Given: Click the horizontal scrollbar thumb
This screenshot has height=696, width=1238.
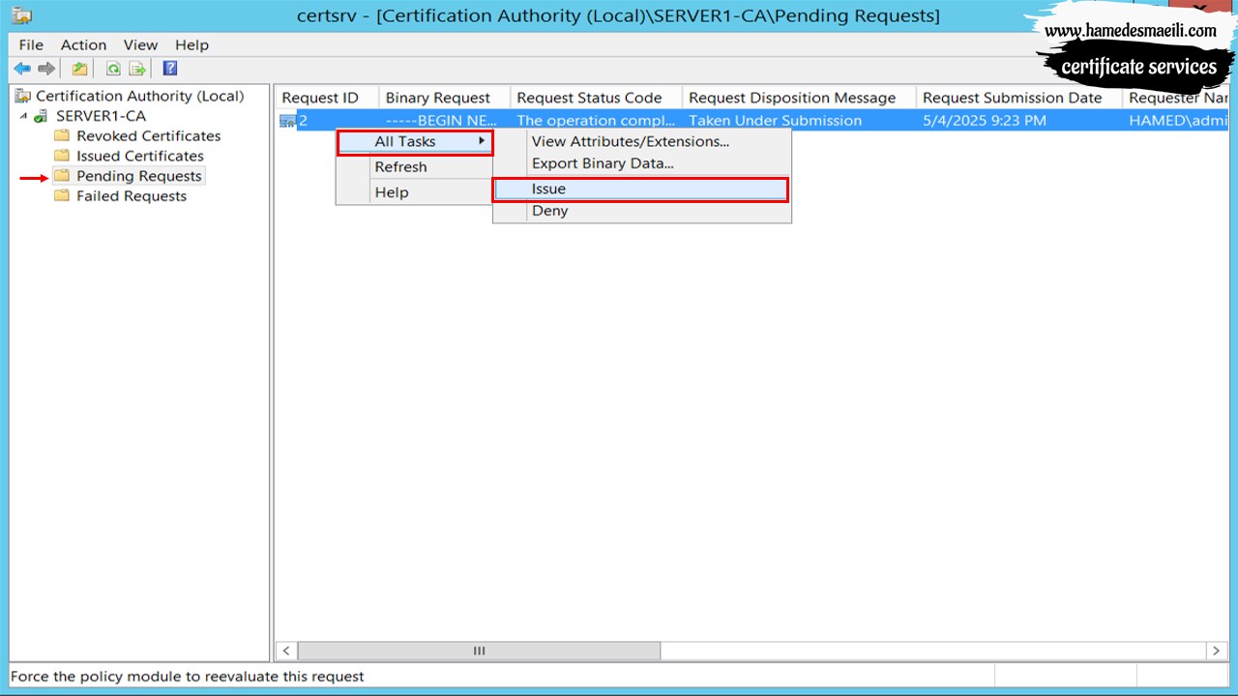Looking at the screenshot, I should [479, 652].
